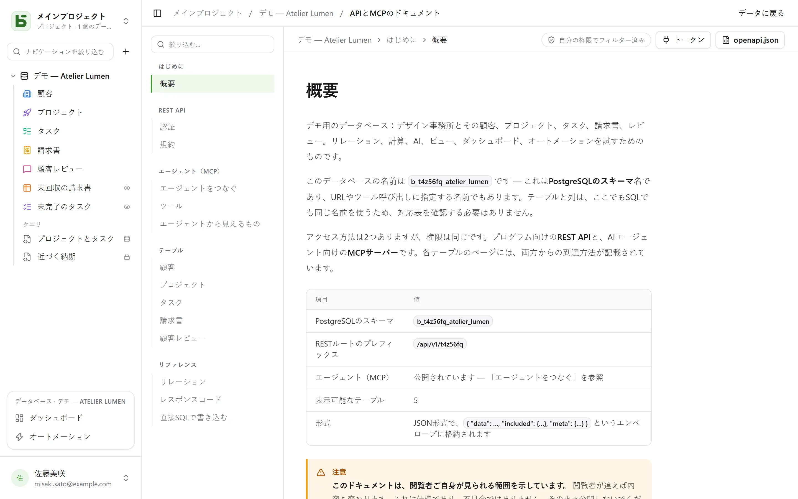Open タスク table in left sidebar
Viewport: 798px width, 499px height.
[x=48, y=131]
